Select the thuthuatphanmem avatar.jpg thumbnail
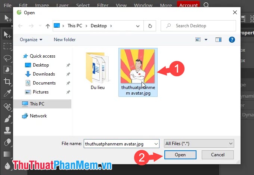Image resolution: width=254 pixels, height=175 pixels. [138, 71]
